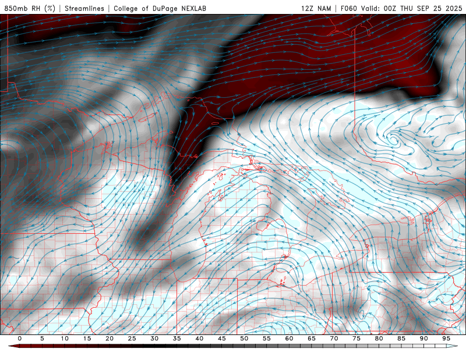Screen dimensions: 466x349
Task: Click the colorbar scale label "85"
Action: 401,339
